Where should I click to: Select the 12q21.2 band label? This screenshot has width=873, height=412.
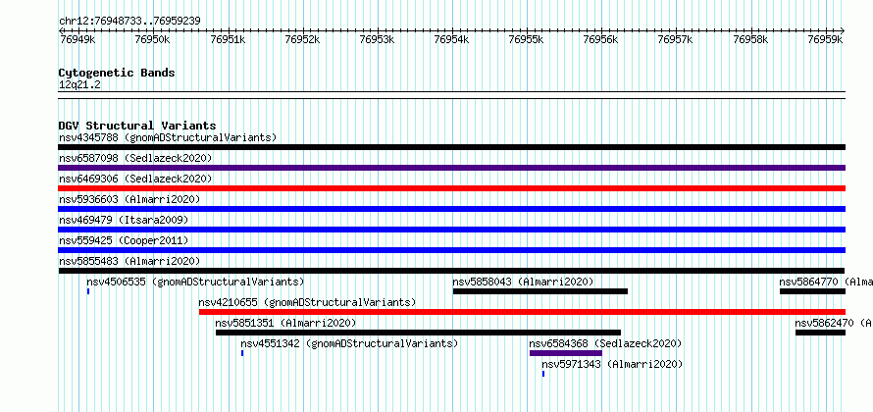[79, 84]
